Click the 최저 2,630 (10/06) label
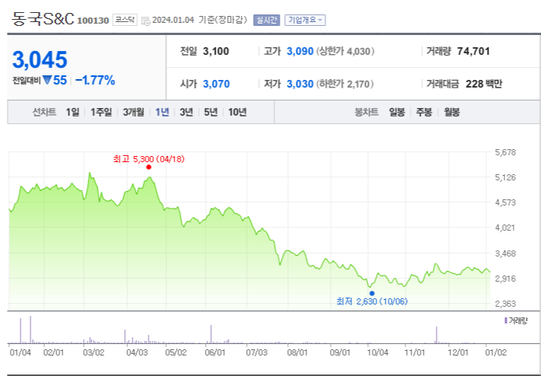 [x=372, y=301]
